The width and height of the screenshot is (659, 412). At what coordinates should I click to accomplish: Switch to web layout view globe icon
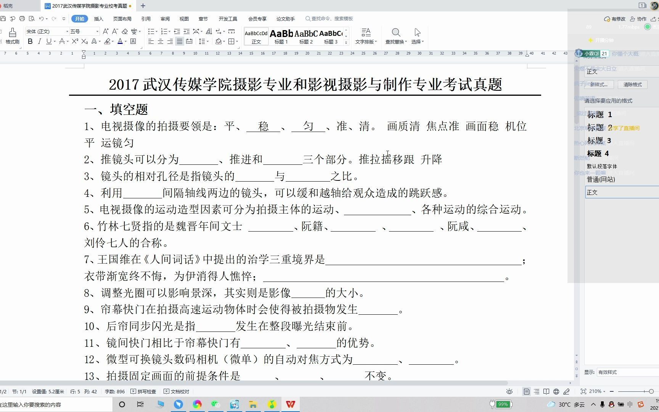pos(556,391)
